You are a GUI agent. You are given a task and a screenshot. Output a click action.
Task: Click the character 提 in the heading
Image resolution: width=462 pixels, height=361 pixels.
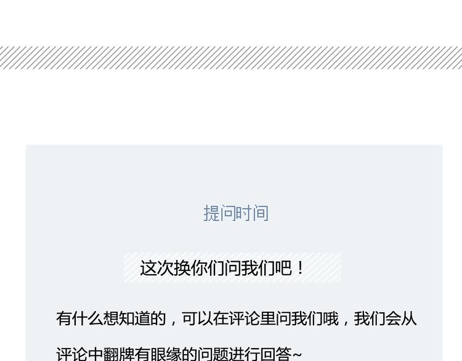coord(211,213)
